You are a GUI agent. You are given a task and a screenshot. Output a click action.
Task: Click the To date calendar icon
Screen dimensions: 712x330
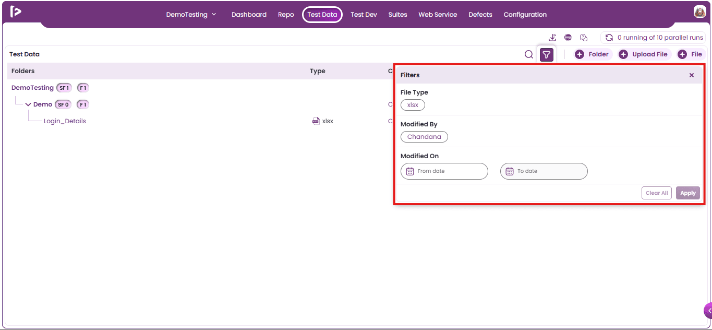coord(510,171)
